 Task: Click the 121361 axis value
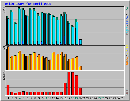click(x=4, y=75)
